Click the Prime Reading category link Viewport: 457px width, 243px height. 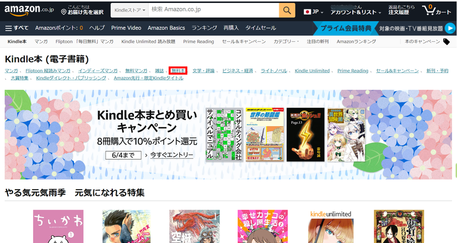(353, 71)
